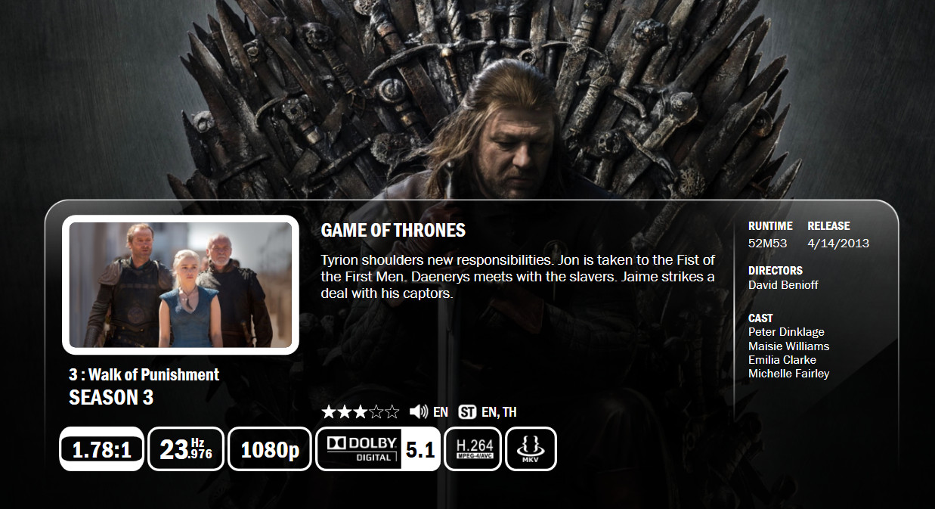Click the star rating display
Viewport: 935px width, 509px height.
coord(361,412)
